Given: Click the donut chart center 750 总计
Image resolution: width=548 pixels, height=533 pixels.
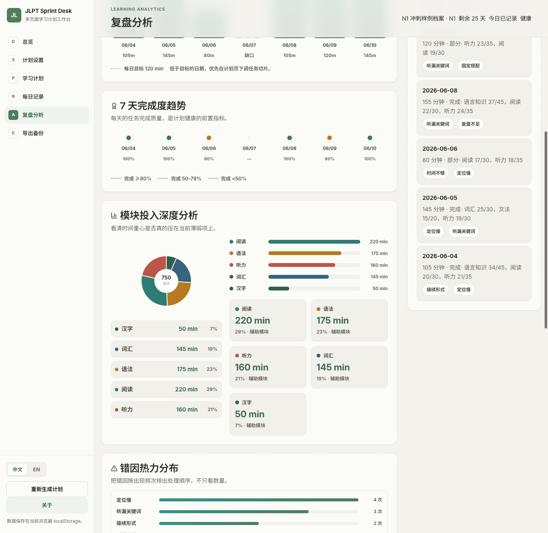Looking at the screenshot, I should tap(166, 280).
